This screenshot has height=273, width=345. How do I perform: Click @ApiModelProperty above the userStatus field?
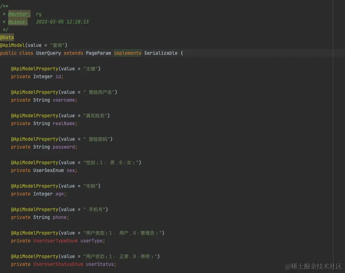click(x=34, y=257)
